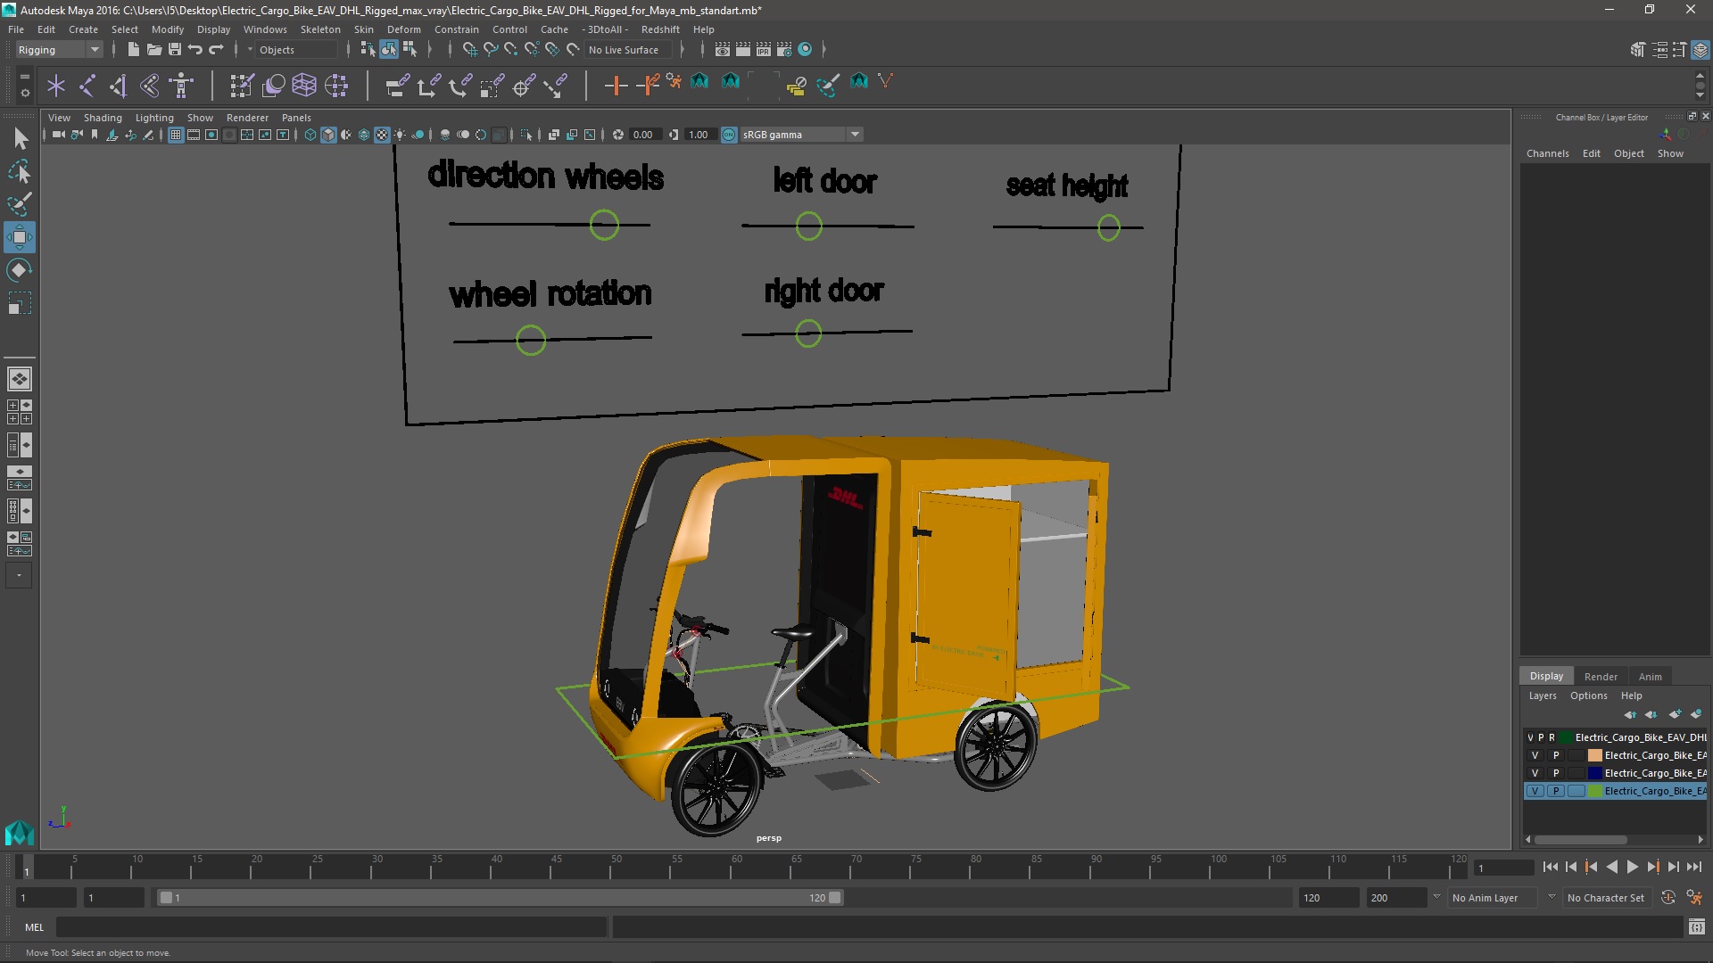Open a scene with folder icon
This screenshot has height=963, width=1713.
click(x=153, y=49)
